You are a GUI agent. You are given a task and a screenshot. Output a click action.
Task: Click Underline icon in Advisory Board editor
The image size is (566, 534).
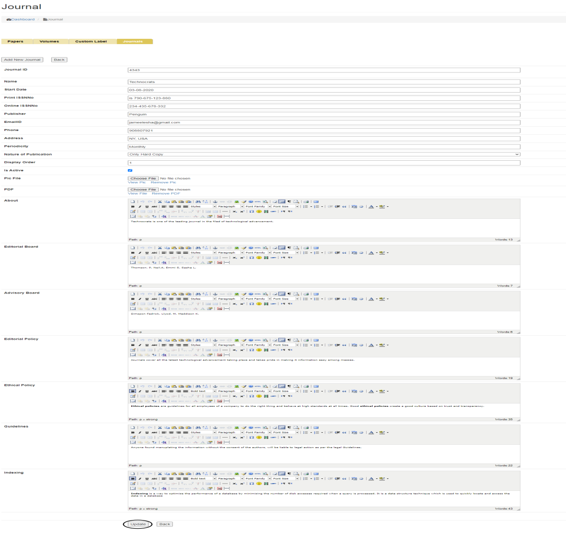pos(147,299)
